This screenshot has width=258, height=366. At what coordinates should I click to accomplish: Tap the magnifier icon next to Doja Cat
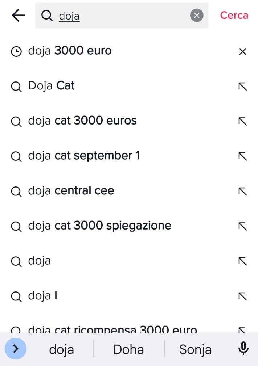pyautogui.click(x=16, y=86)
